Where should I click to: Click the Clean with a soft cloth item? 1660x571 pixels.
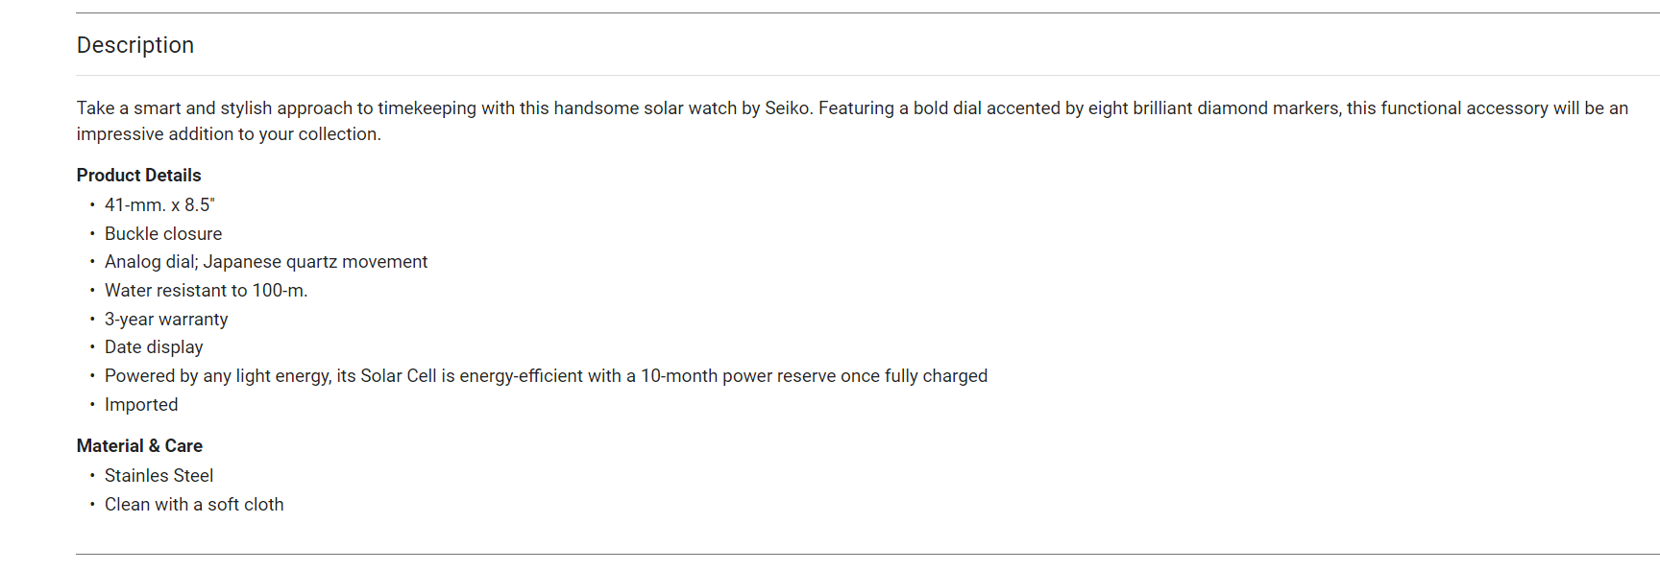click(x=194, y=505)
